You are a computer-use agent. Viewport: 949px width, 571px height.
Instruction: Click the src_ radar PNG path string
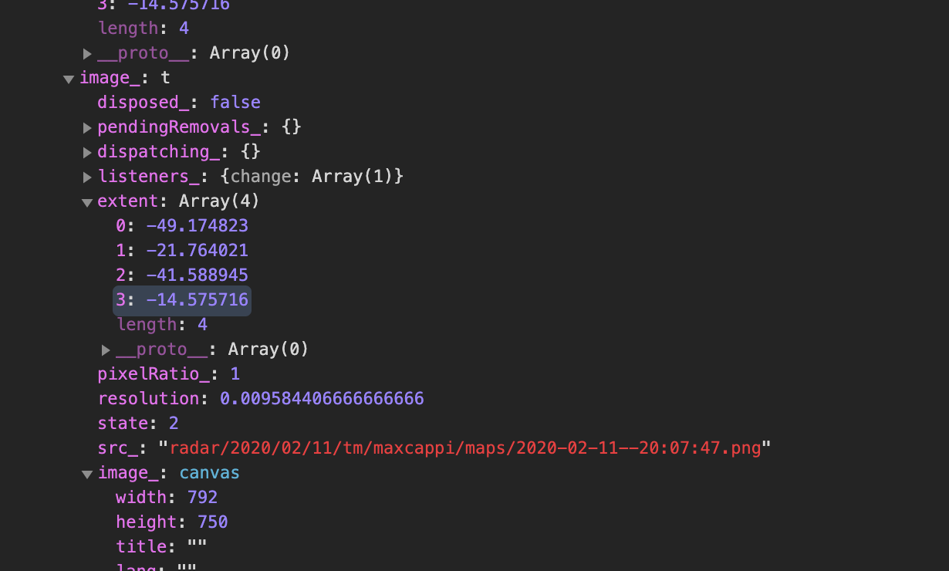pos(465,448)
